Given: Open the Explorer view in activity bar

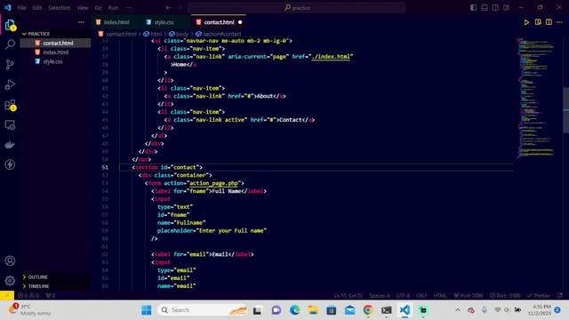Looking at the screenshot, I should point(10,25).
